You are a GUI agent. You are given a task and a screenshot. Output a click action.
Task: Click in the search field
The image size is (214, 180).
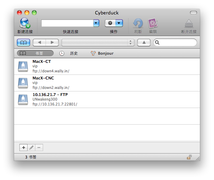pos(175,43)
